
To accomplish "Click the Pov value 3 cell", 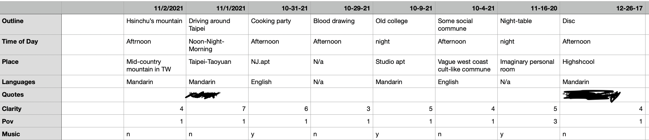I will click(x=529, y=121).
